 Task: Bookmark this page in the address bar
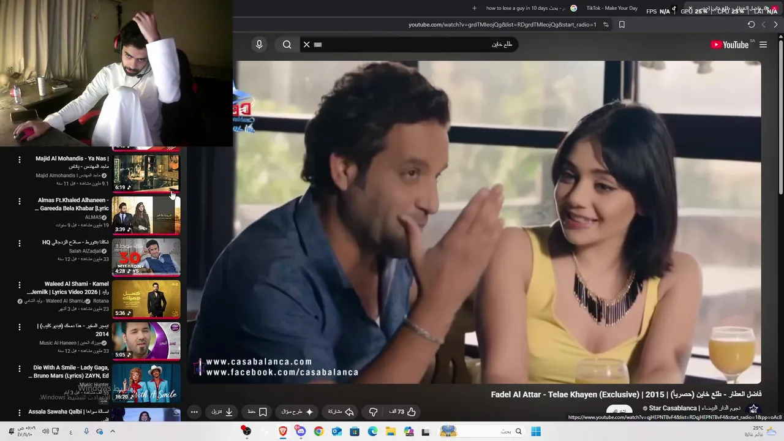[622, 24]
